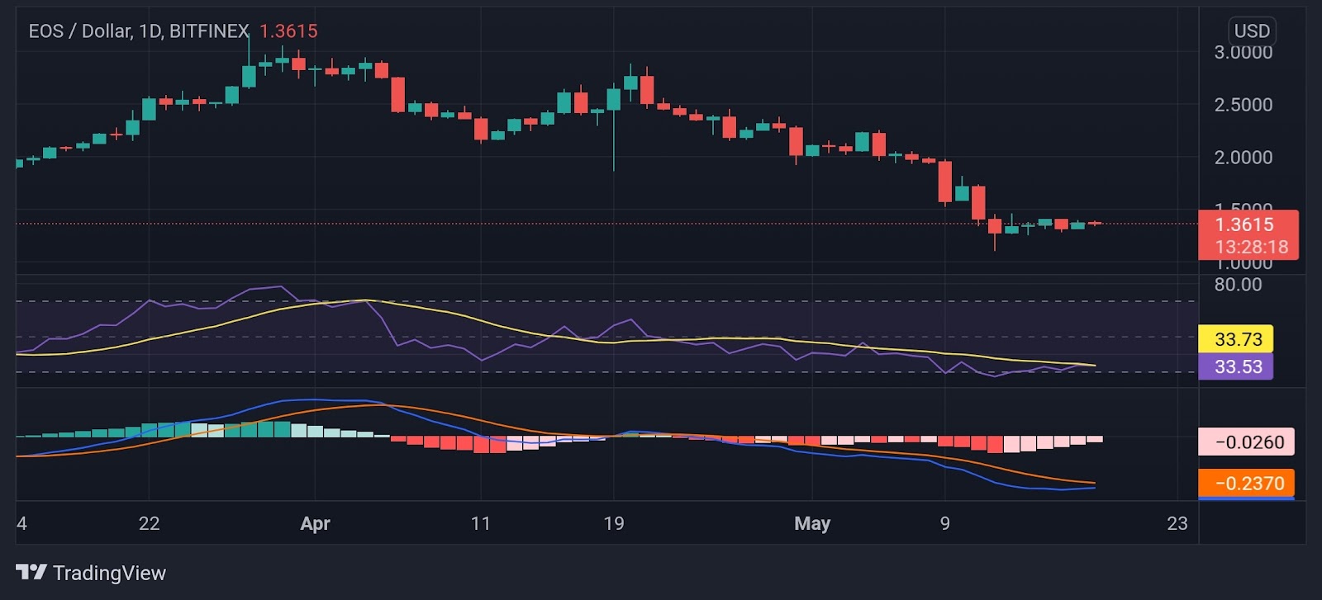
Task: Click the 80.00 RSI axis label
Action: tap(1238, 285)
